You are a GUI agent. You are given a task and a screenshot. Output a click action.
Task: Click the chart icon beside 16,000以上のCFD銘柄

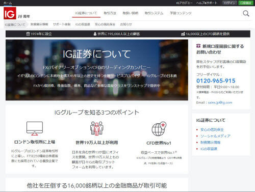point(183,34)
